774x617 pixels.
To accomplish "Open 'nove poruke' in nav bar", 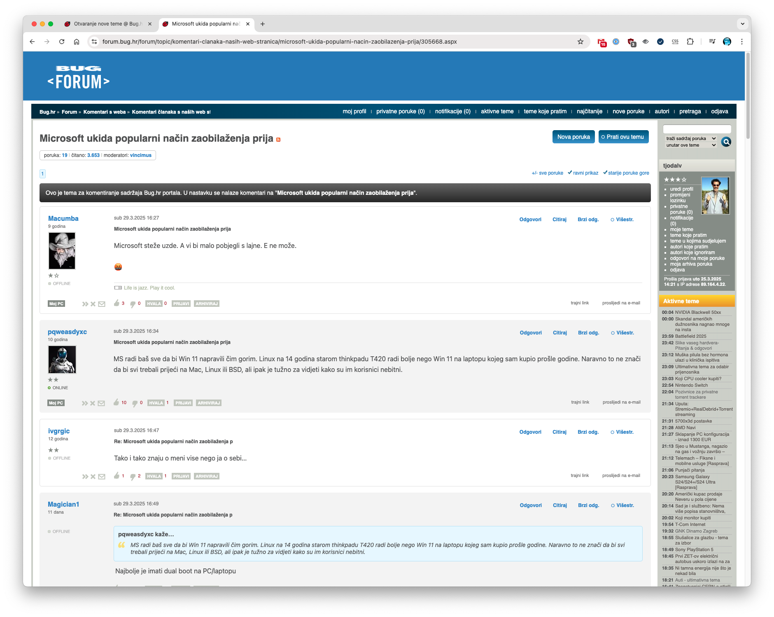I will [628, 111].
